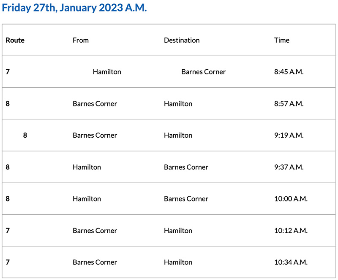Image resolution: width=338 pixels, height=280 pixels.
Task: Click the 9:19 A.M. time entry
Action: coord(289,135)
